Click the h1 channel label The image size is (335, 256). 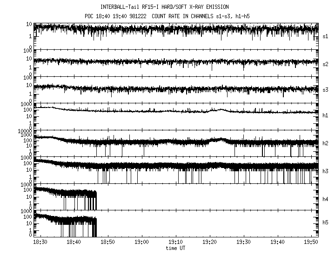(x=325, y=116)
